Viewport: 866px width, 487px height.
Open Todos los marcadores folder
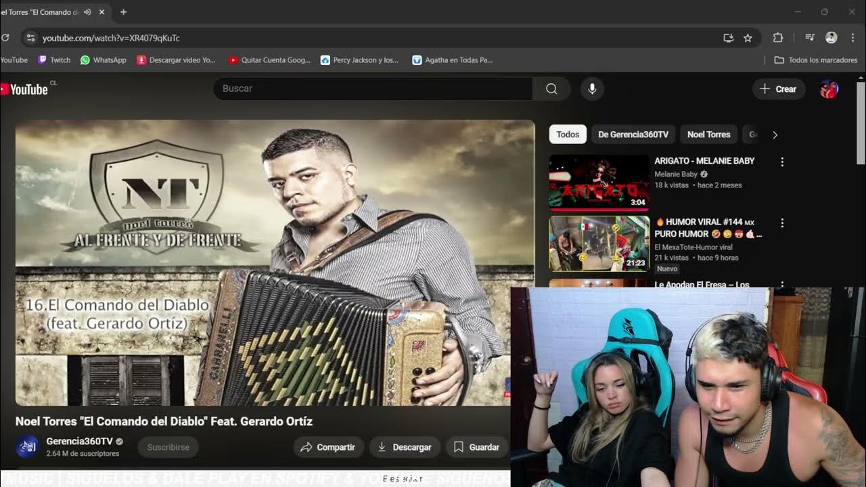tap(816, 60)
